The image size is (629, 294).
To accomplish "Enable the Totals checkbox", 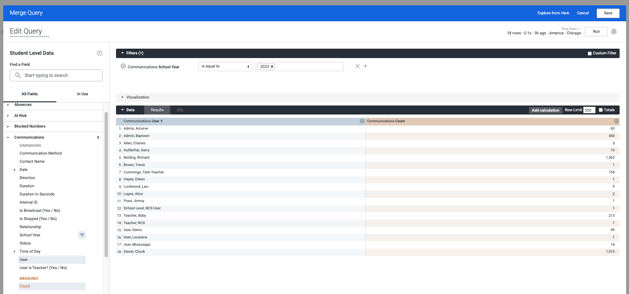I will coord(600,110).
